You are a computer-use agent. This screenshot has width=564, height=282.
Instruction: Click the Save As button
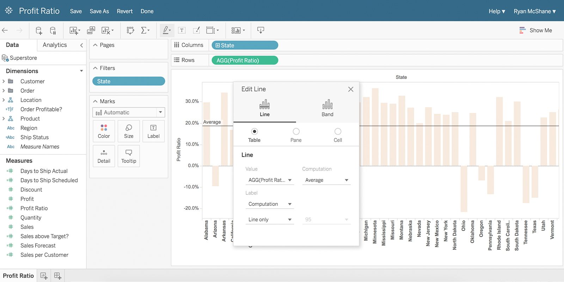point(99,11)
